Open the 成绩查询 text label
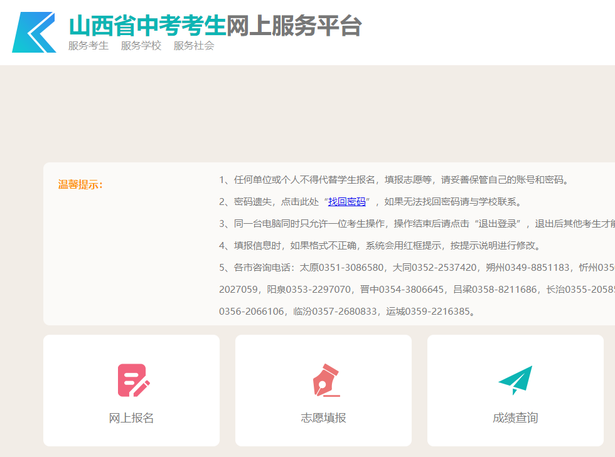Viewport: 615px width, 457px height. [515, 418]
